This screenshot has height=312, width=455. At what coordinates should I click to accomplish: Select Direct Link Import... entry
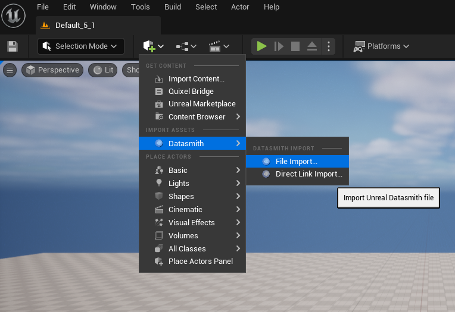[x=297, y=174]
